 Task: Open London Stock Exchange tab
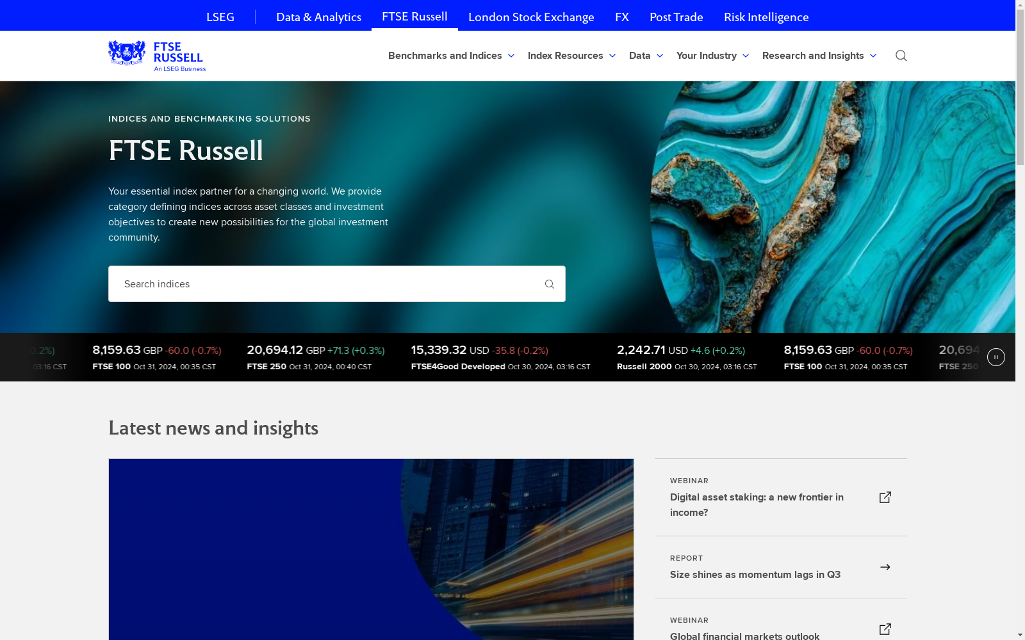tap(531, 17)
